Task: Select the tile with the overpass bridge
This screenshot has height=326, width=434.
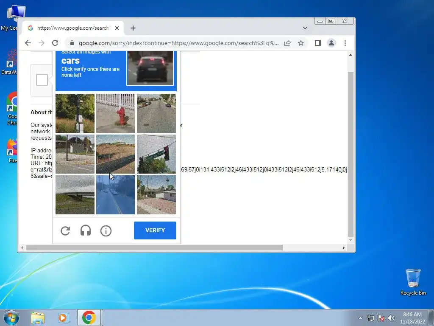Action: [75, 194]
